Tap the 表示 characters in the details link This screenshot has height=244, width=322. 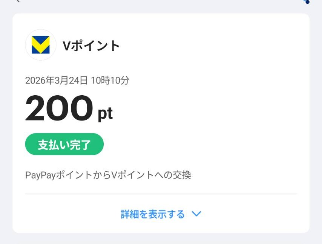click(x=158, y=214)
